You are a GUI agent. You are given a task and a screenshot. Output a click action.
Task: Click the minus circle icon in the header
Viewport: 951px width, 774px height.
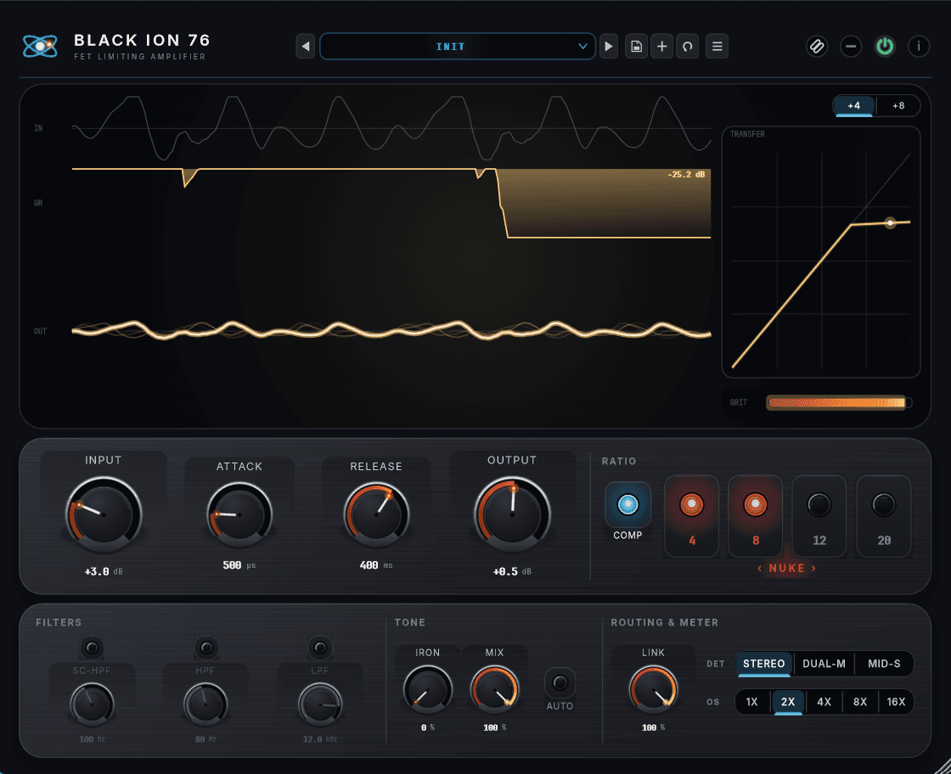(851, 46)
